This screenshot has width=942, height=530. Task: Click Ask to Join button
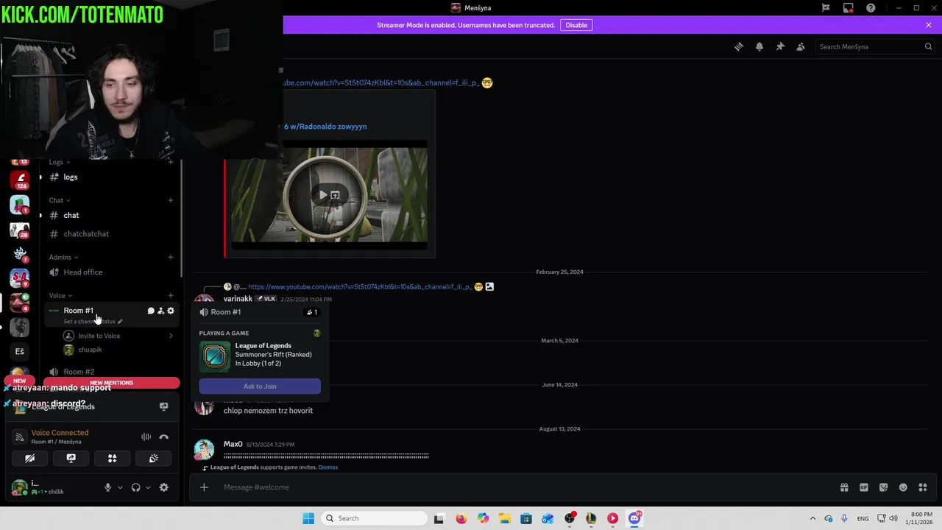260,386
